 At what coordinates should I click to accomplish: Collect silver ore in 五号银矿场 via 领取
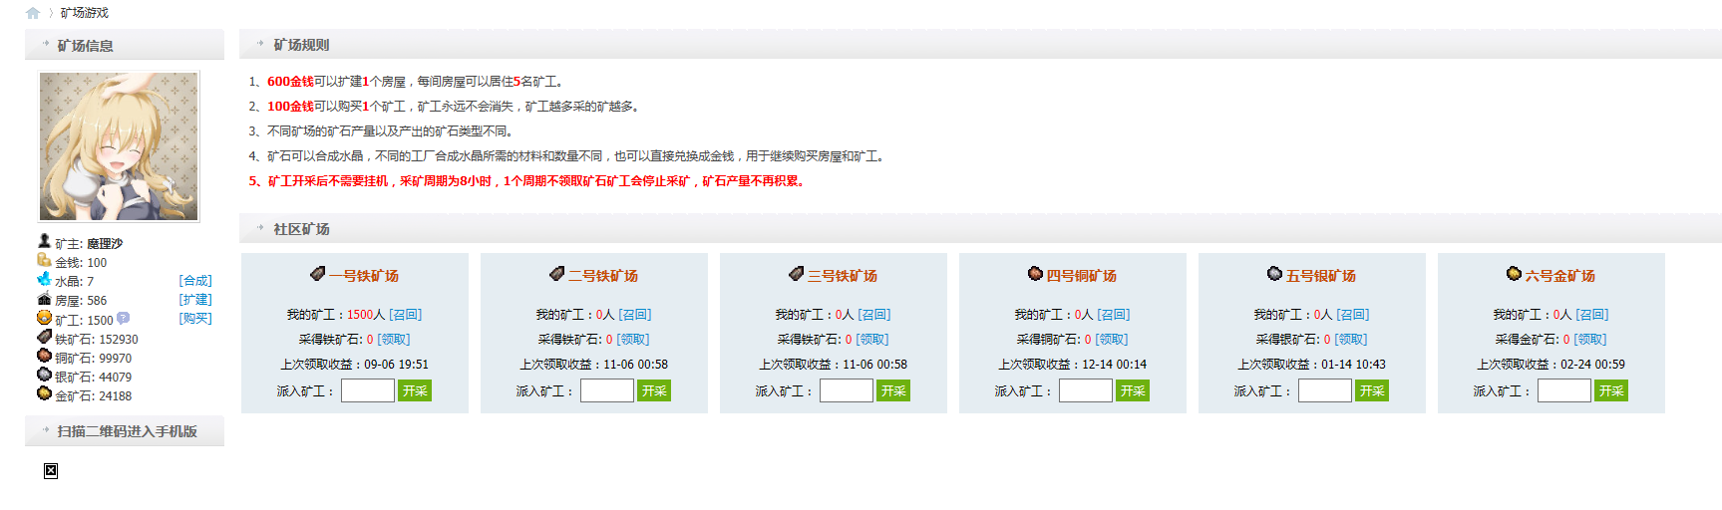click(1350, 340)
